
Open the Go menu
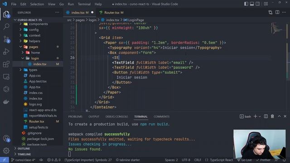click(62, 4)
